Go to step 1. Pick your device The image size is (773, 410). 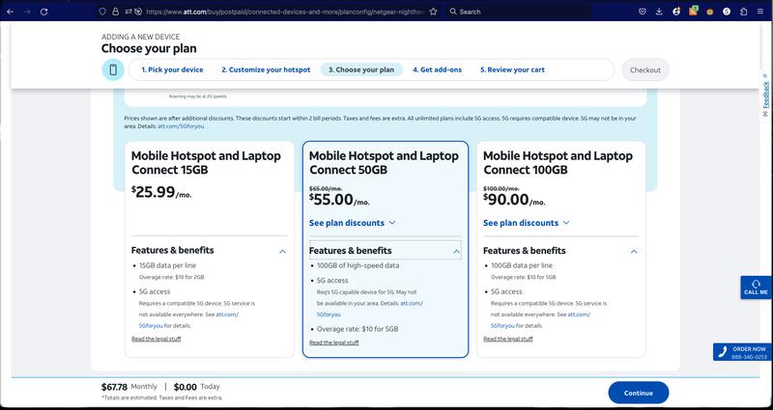(172, 69)
